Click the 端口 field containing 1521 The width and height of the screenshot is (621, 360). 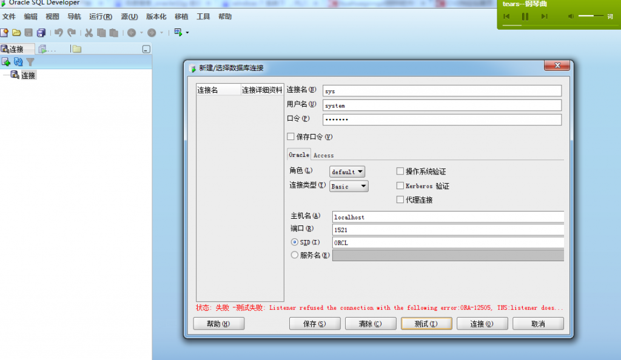[x=448, y=230]
